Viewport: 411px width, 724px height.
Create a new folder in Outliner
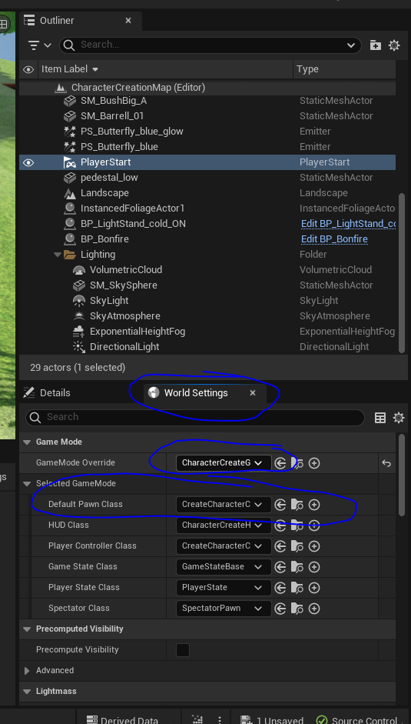tap(376, 45)
